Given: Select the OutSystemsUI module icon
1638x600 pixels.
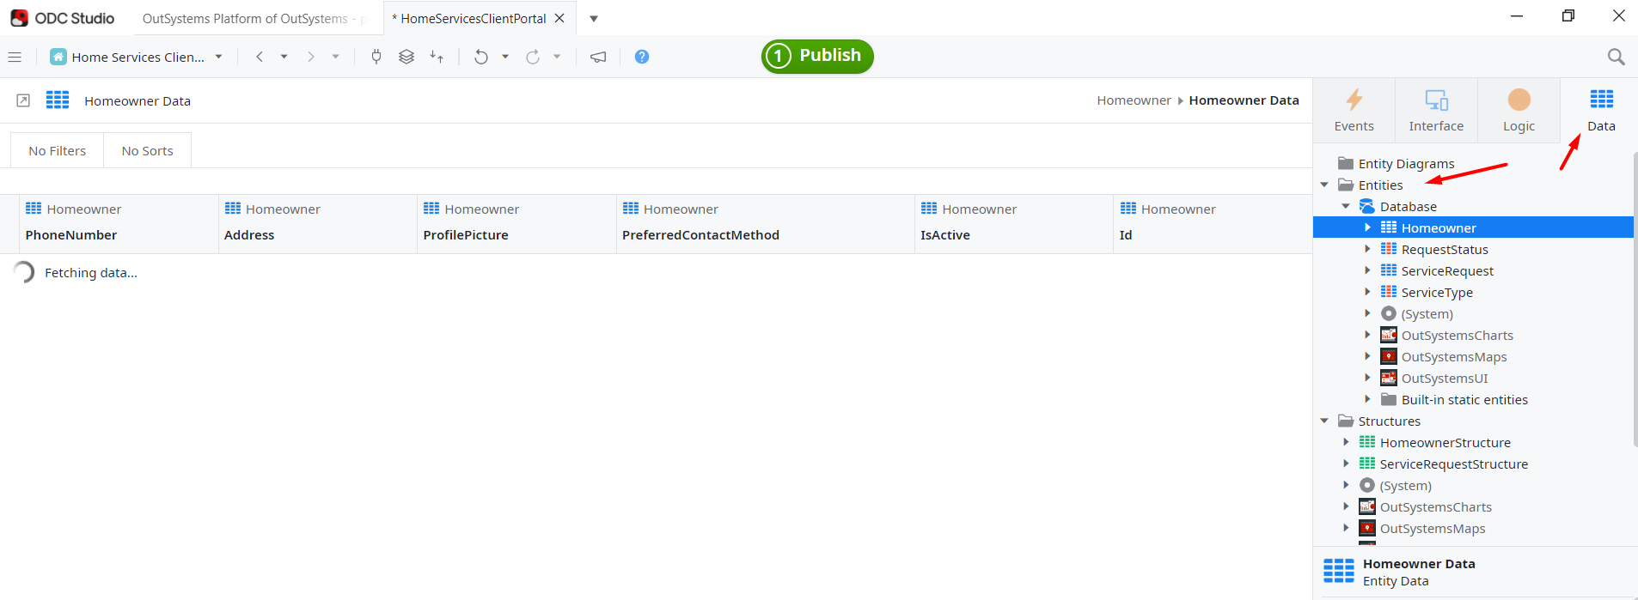Looking at the screenshot, I should (1389, 378).
